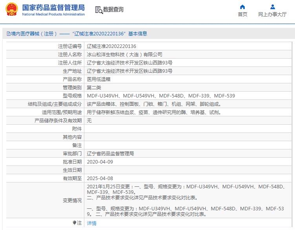The width and height of the screenshot is (295, 230).
Task: Select registration number 辽械注准20202220136 value
Action: point(111,46)
